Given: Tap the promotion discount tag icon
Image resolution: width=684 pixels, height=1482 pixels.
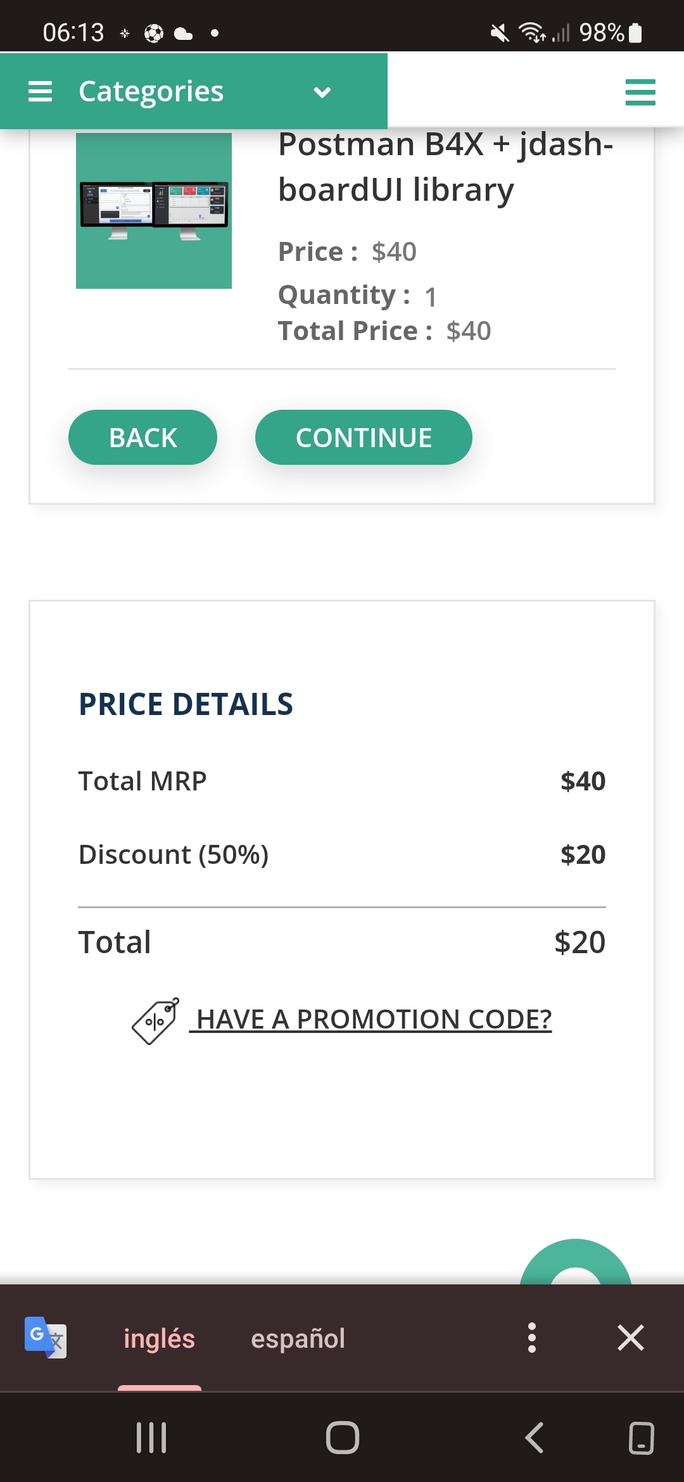Looking at the screenshot, I should coord(156,1020).
